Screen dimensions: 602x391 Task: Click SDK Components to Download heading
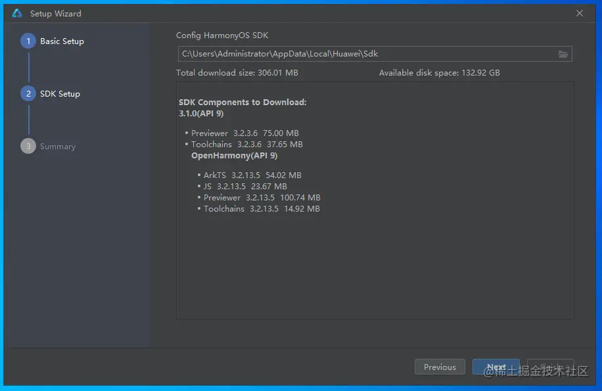pos(243,102)
